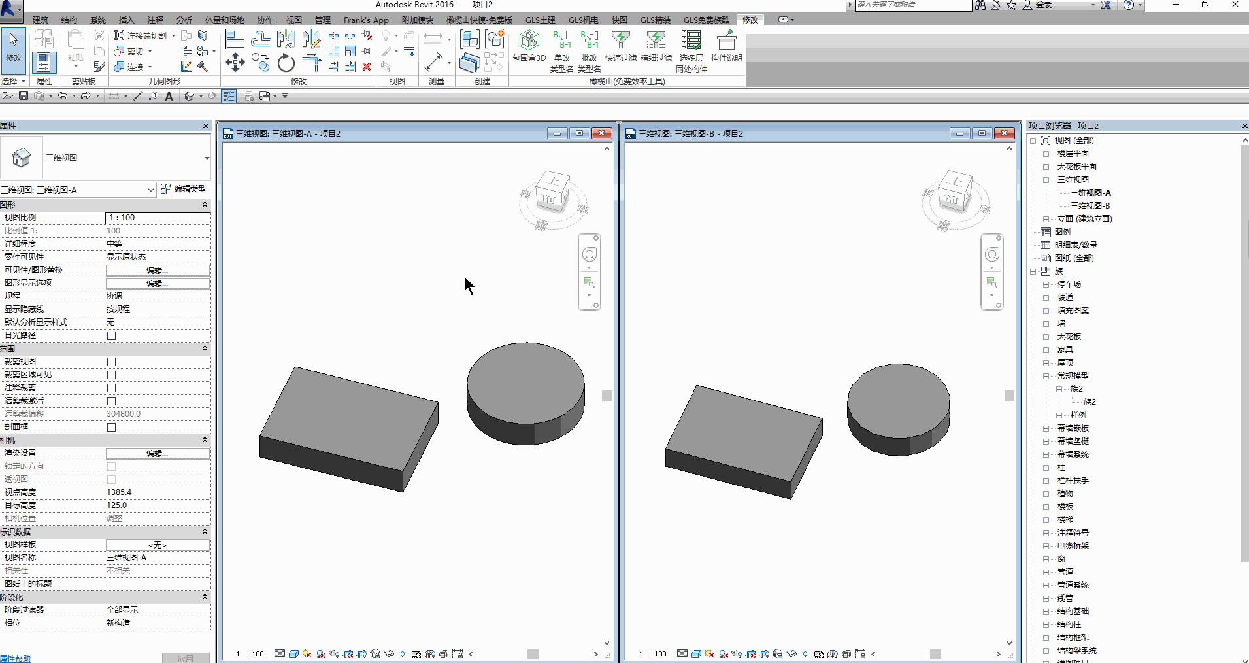Screen dimensions: 1249x663
Task: Click the 编辑类型 button
Action: click(184, 189)
